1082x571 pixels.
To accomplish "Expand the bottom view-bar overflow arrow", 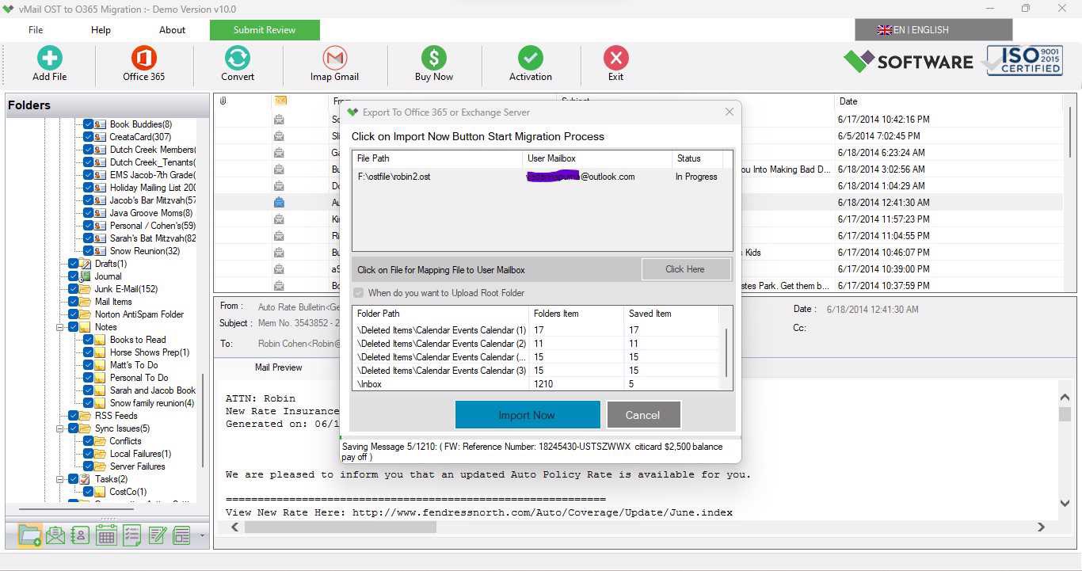I will (x=202, y=536).
